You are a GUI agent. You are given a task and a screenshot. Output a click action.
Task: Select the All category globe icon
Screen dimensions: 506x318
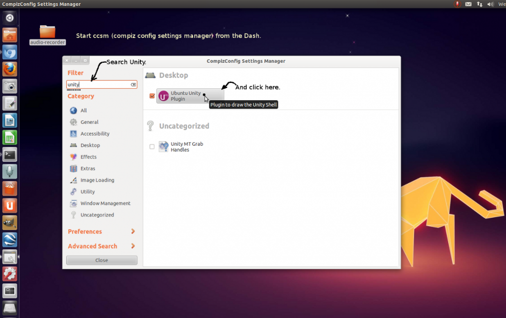click(x=74, y=110)
